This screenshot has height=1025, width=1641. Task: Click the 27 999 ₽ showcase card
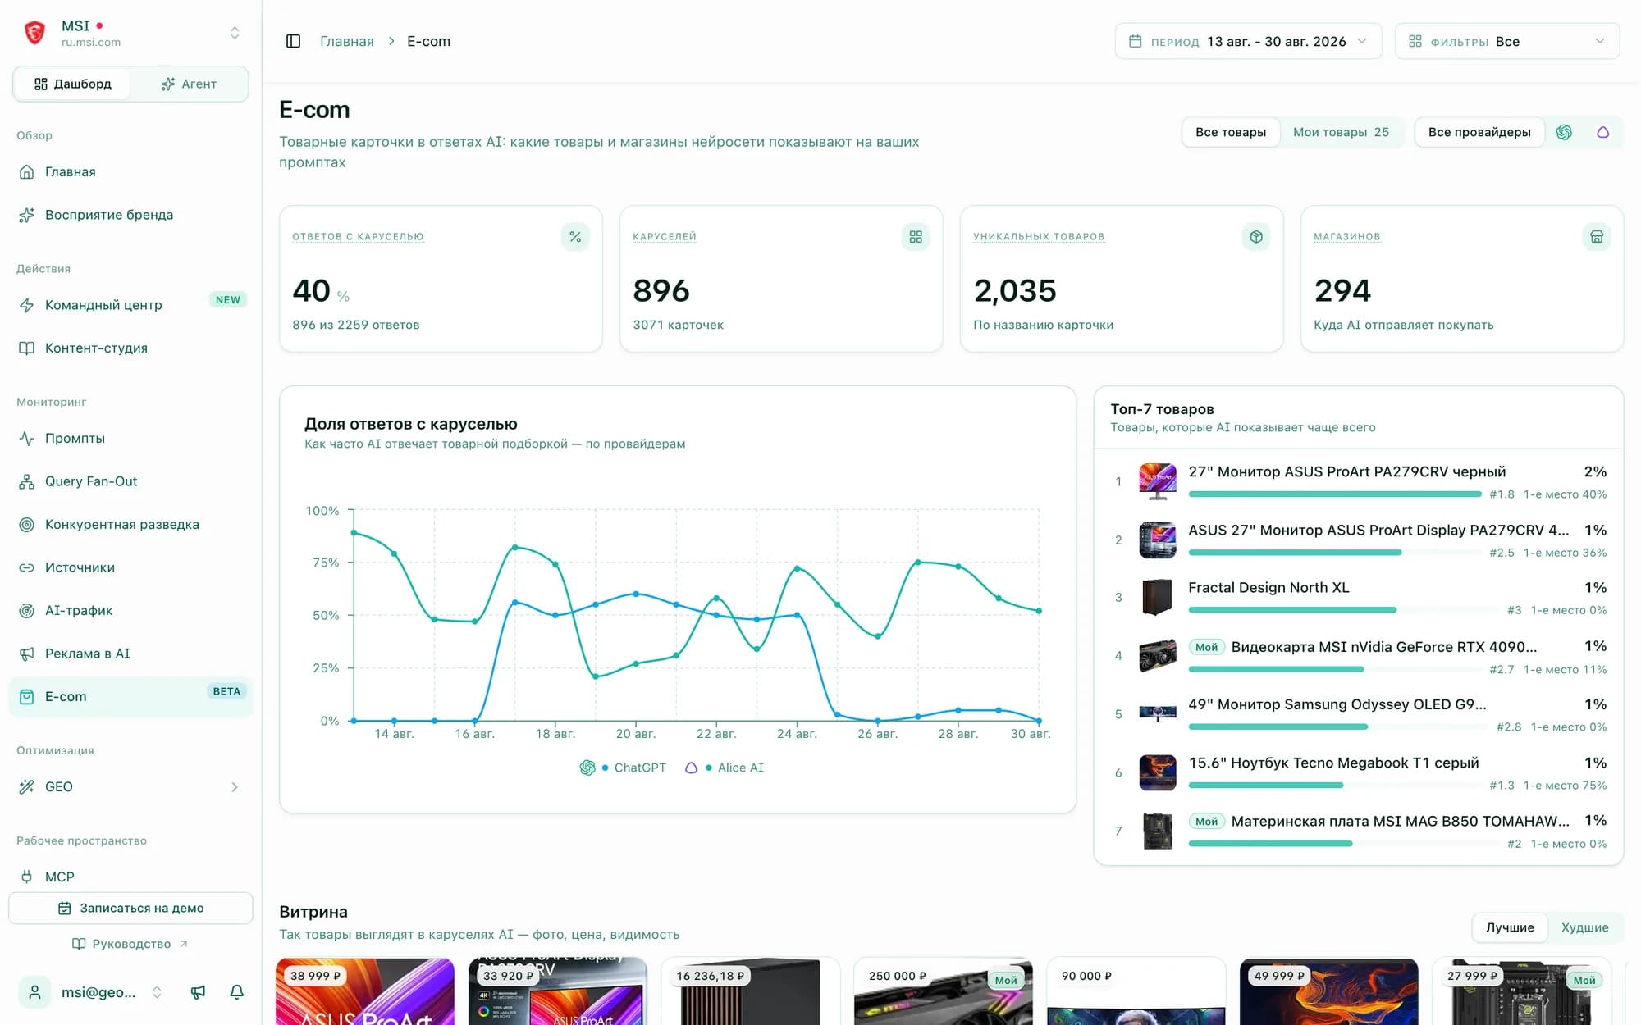coord(1522,991)
